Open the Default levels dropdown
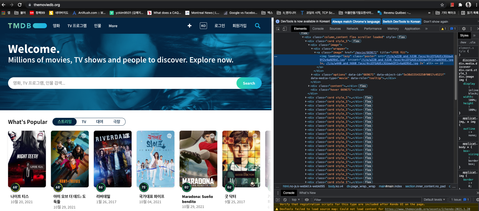479x211 pixels. [x=434, y=200]
